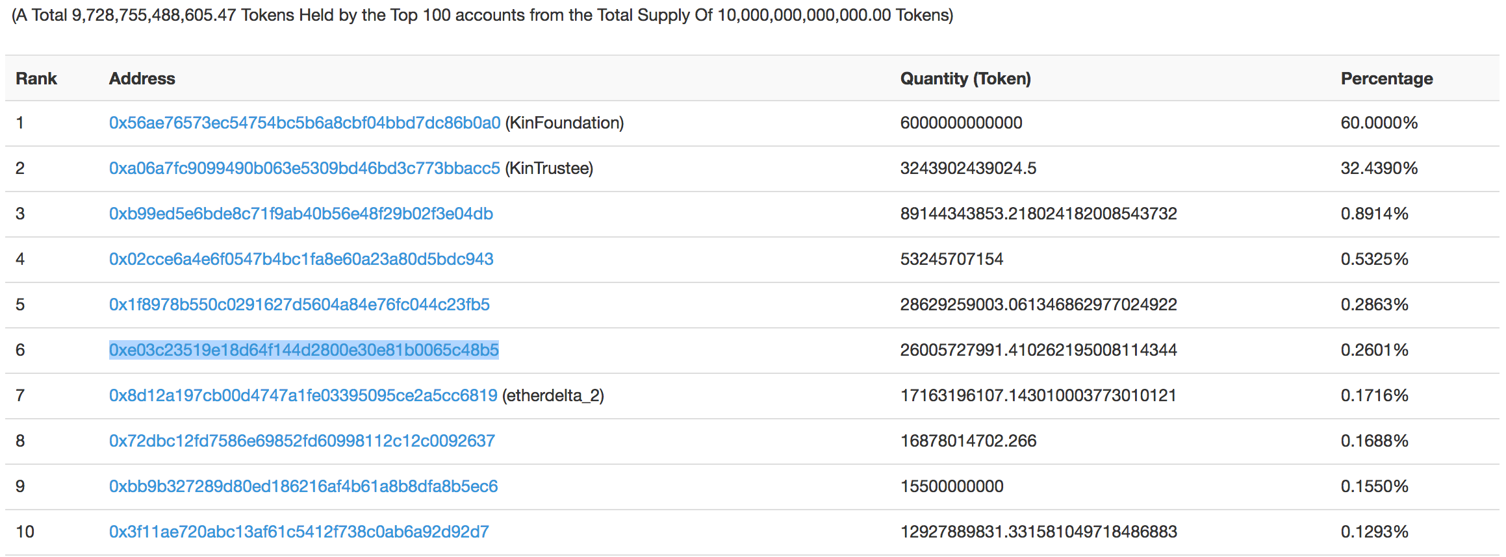Click percentage 0.1293%
Viewport: 1506px width, 557px height.
coord(1375,532)
